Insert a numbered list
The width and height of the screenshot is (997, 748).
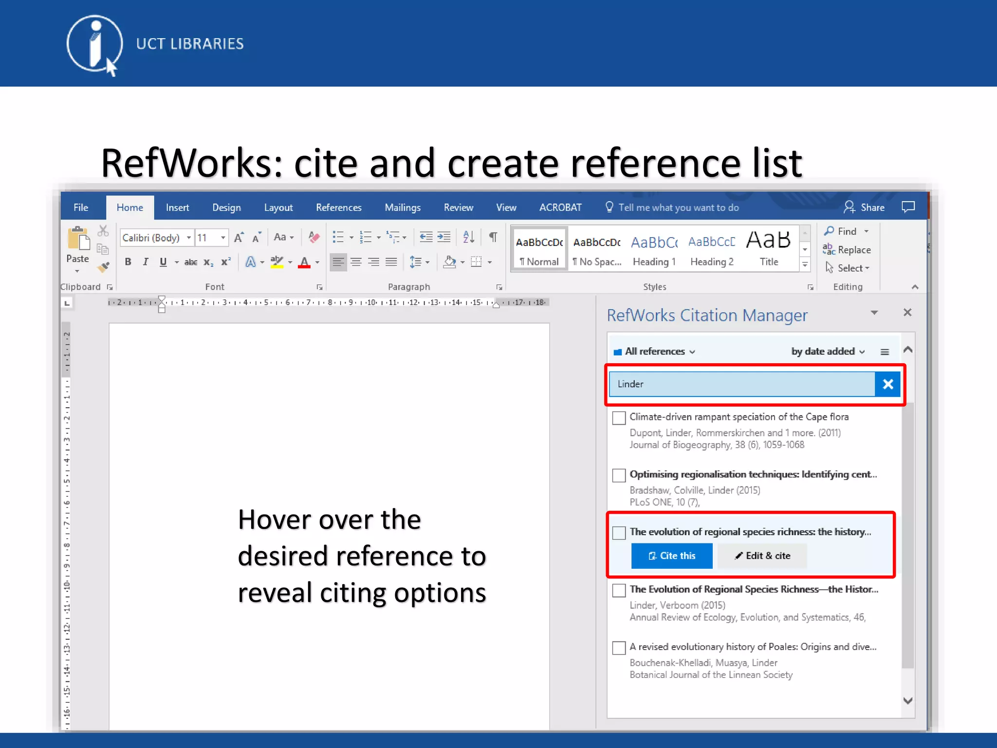click(365, 237)
